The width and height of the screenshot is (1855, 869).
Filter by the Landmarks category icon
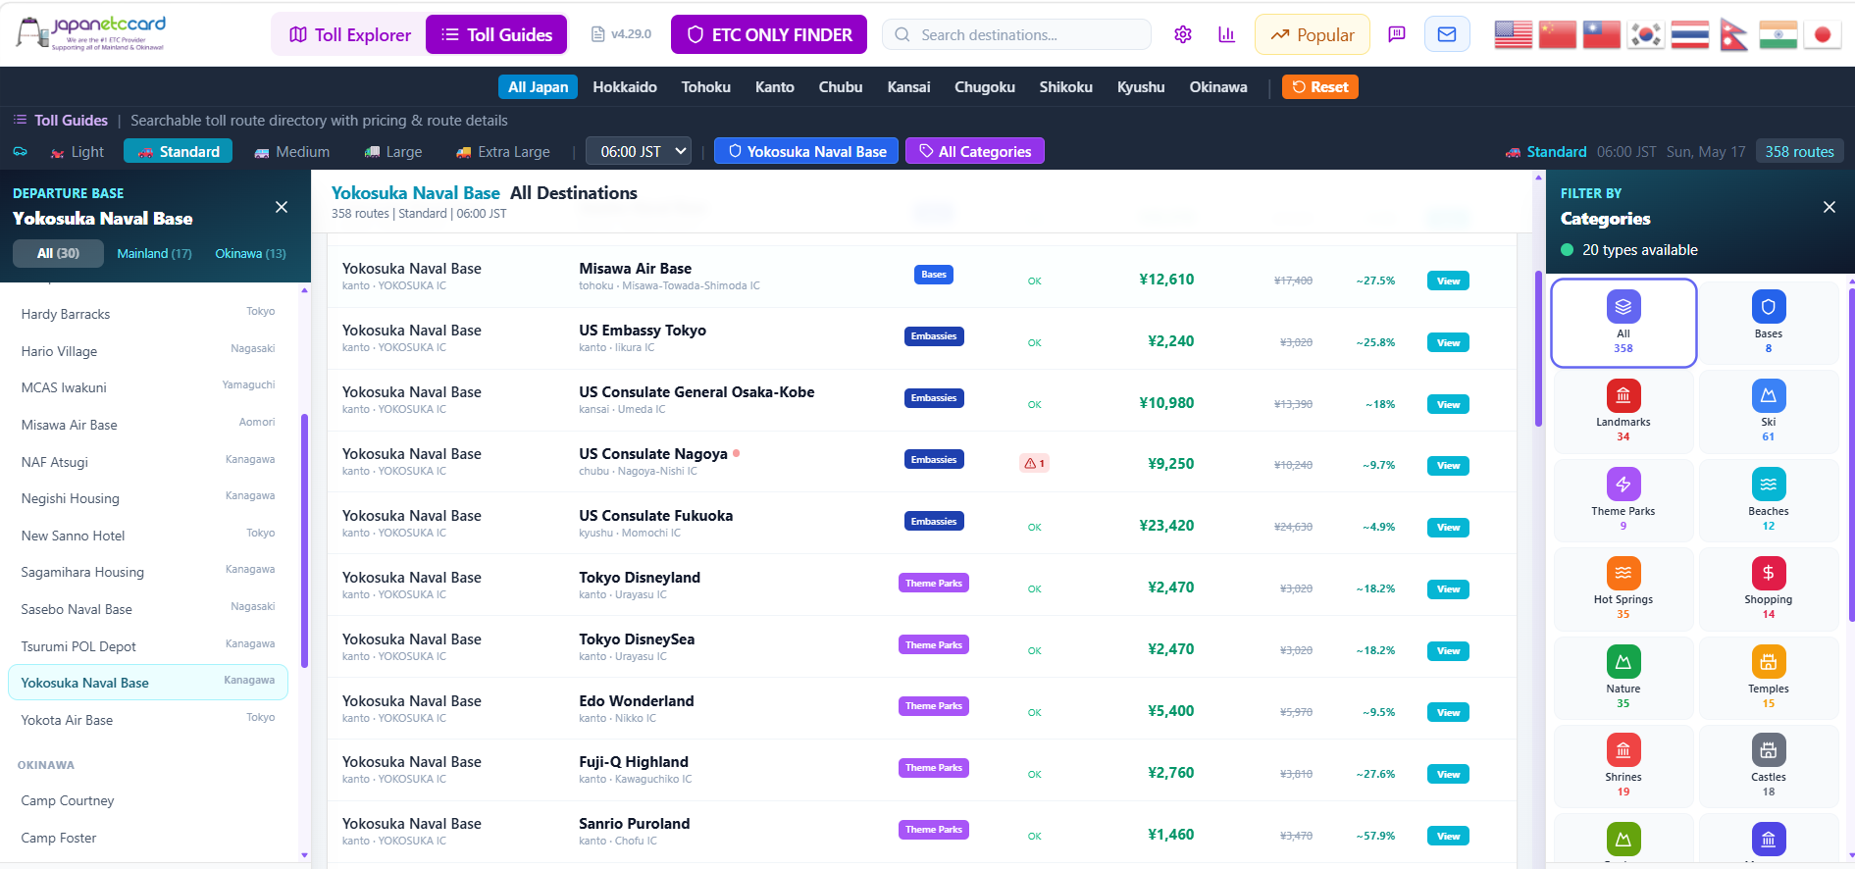[x=1623, y=395]
